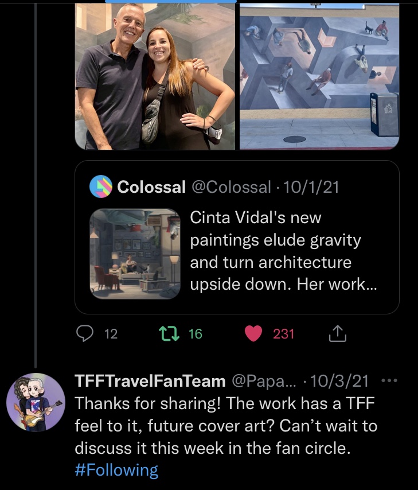Image resolution: width=418 pixels, height=490 pixels.
Task: Open the share arrow icon
Action: click(338, 333)
